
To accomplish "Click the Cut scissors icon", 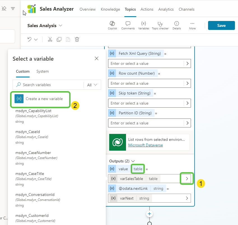I will 50,39.
